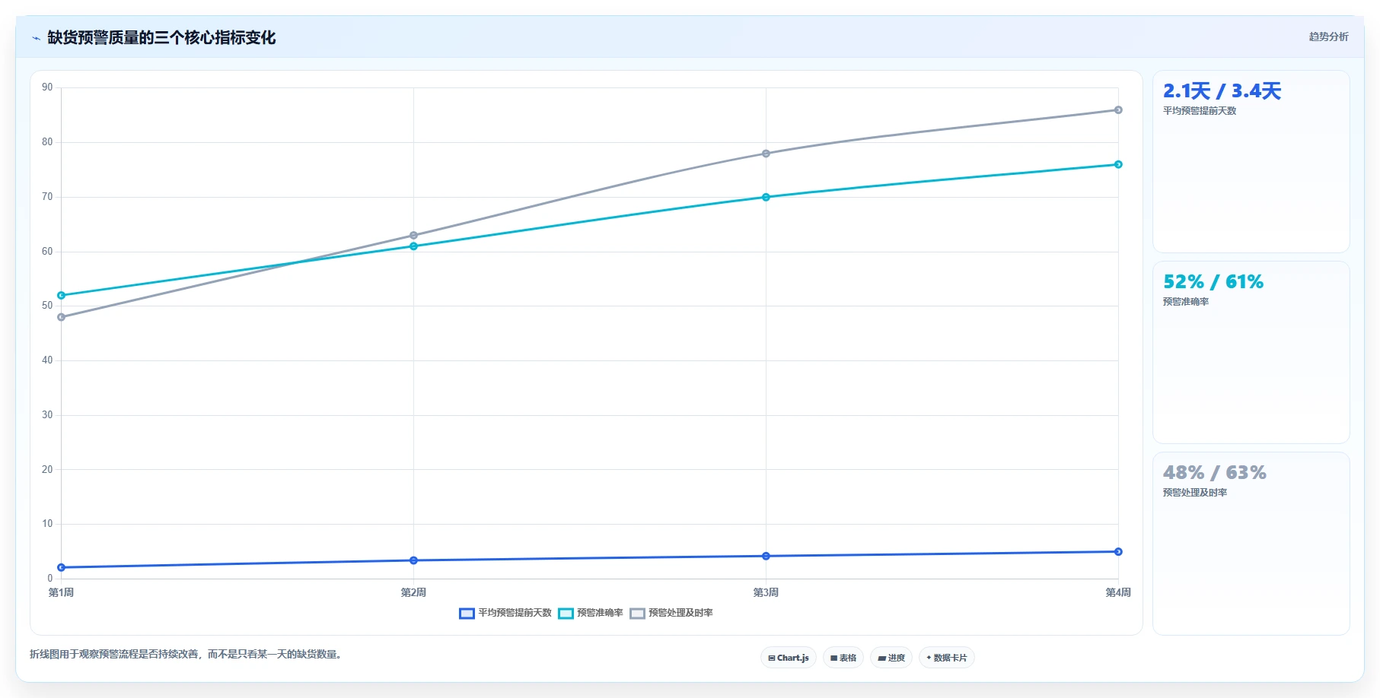Click the blue legend swatch for 平均预警提前天数
This screenshot has width=1380, height=698.
click(x=467, y=614)
